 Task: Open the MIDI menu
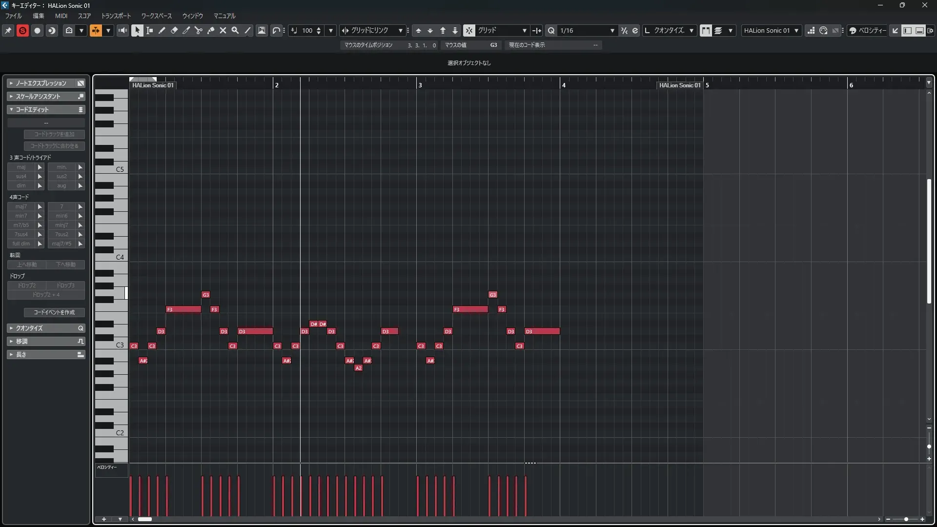point(61,16)
